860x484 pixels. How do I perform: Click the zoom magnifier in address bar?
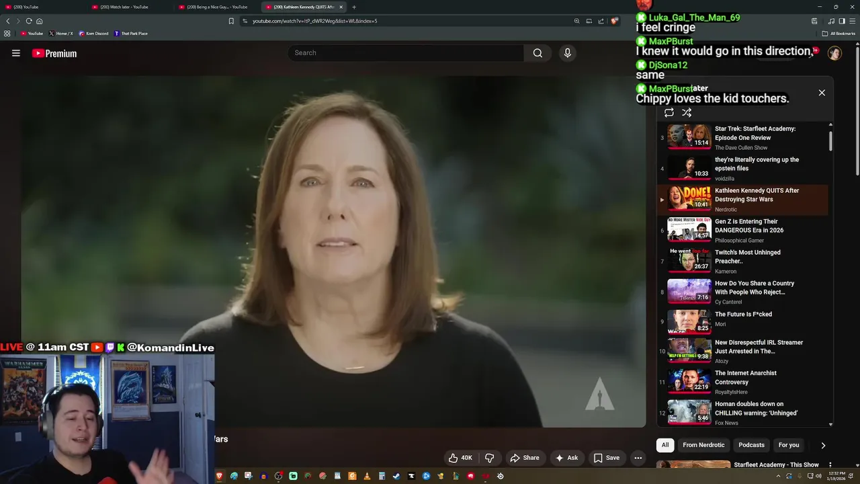tap(576, 21)
